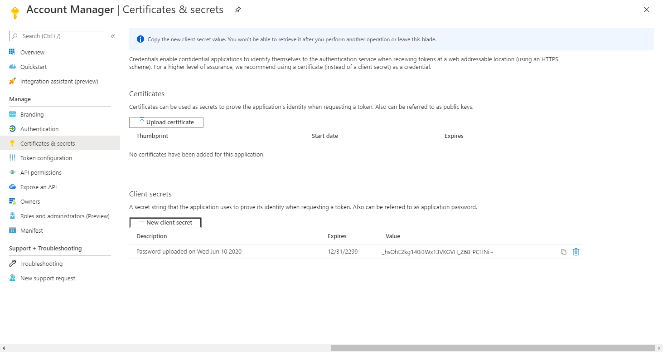Click the New client secret button
The image size is (663, 352).
click(x=165, y=222)
